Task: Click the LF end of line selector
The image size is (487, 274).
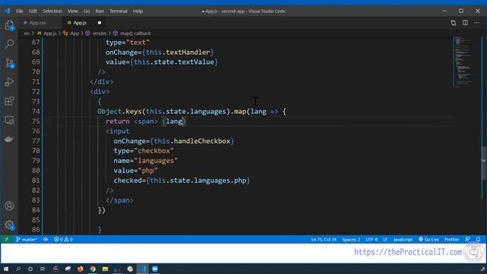Action: [x=385, y=239]
